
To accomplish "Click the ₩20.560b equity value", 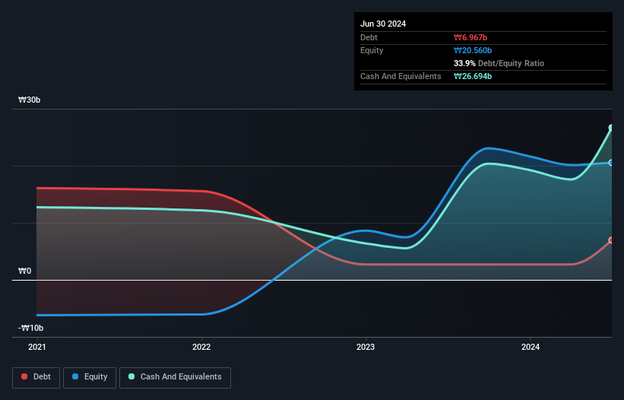I will click(x=473, y=50).
